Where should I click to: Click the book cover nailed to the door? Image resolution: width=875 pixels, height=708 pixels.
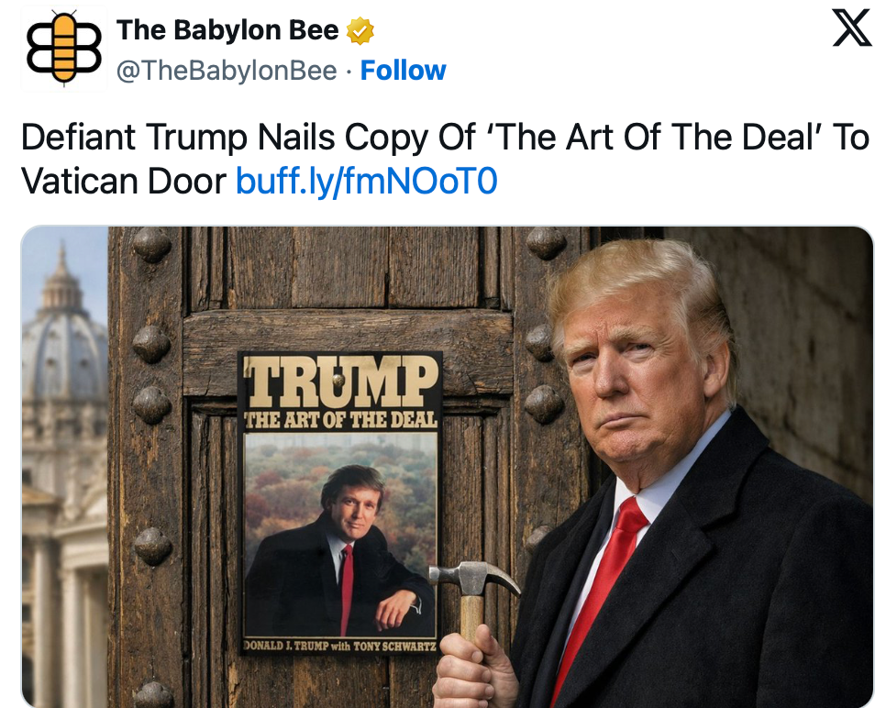coord(340,503)
